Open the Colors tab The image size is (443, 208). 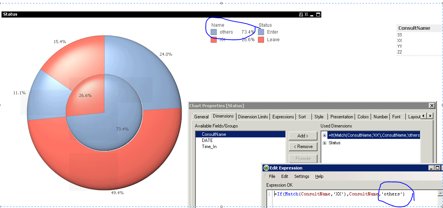(363, 117)
